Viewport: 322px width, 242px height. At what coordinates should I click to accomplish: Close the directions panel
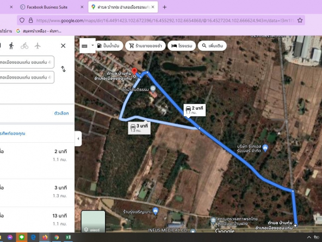[x=63, y=46]
